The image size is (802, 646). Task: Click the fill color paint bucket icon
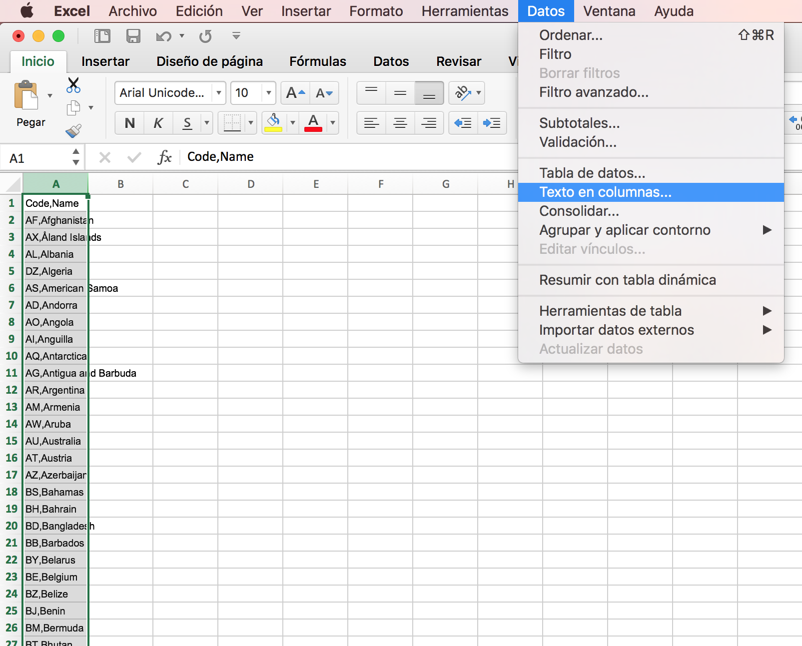tap(273, 123)
